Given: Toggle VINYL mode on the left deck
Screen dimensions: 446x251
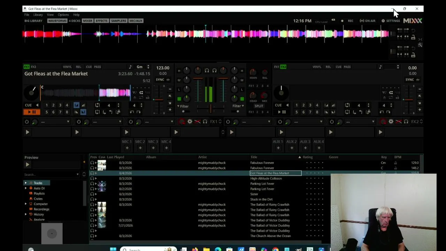Looking at the screenshot, I should [67, 67].
